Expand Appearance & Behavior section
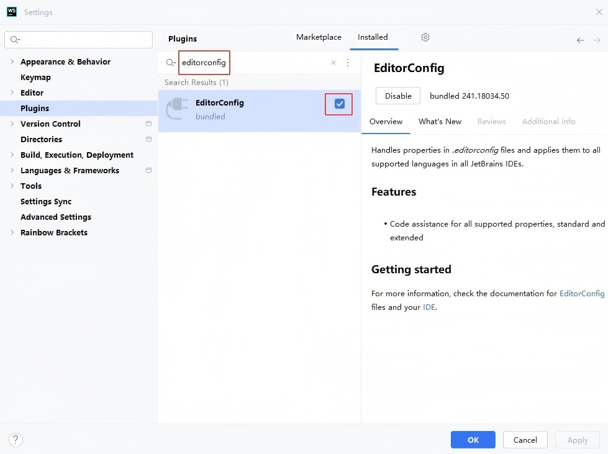This screenshot has width=608, height=454. pos(12,61)
